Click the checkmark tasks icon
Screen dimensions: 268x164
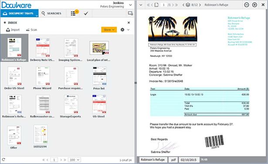[x=86, y=13]
